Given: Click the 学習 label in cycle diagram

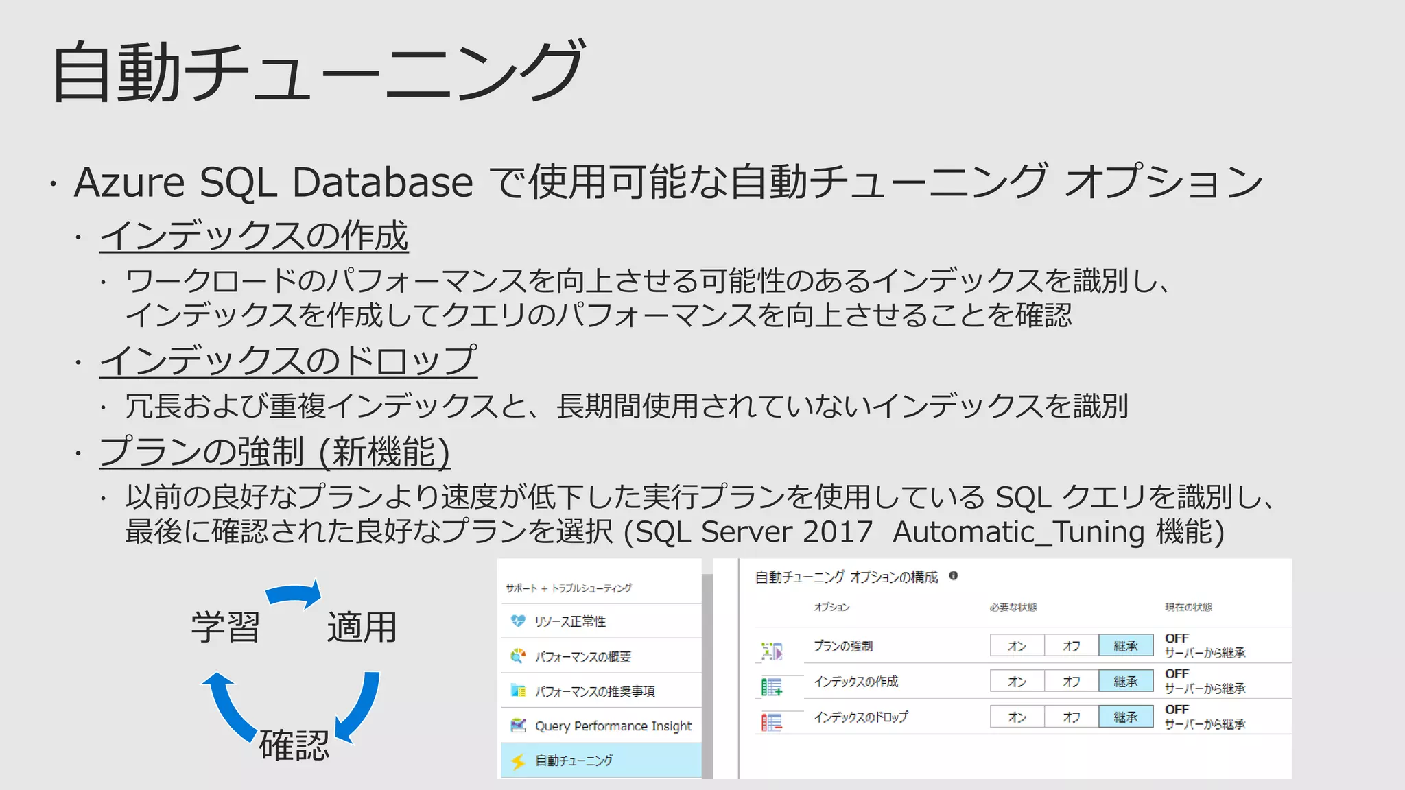Looking at the screenshot, I should coord(226,627).
